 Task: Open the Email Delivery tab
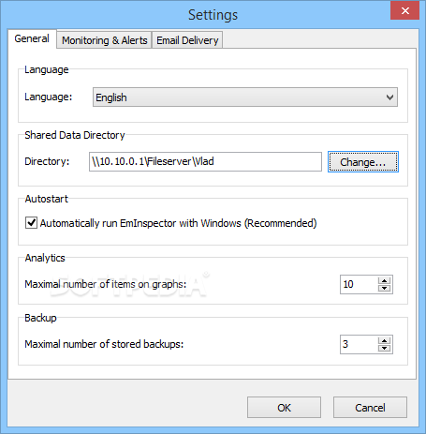(x=187, y=40)
